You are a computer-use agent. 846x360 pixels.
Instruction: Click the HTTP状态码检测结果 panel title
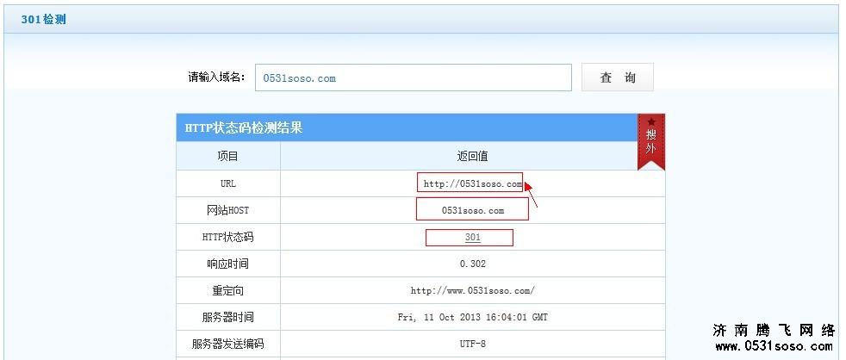click(243, 128)
